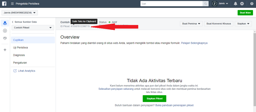Viewport: 256px width, 112px height.
Task: Open the hamburger menu icon
Action: [12, 4]
